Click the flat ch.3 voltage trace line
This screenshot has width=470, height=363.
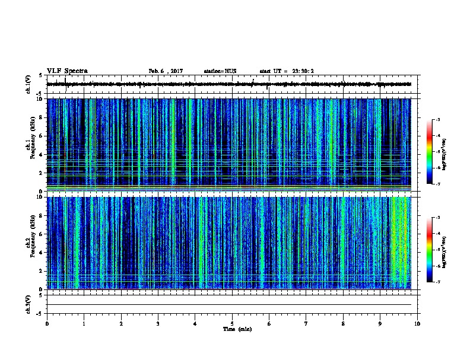[228, 305]
